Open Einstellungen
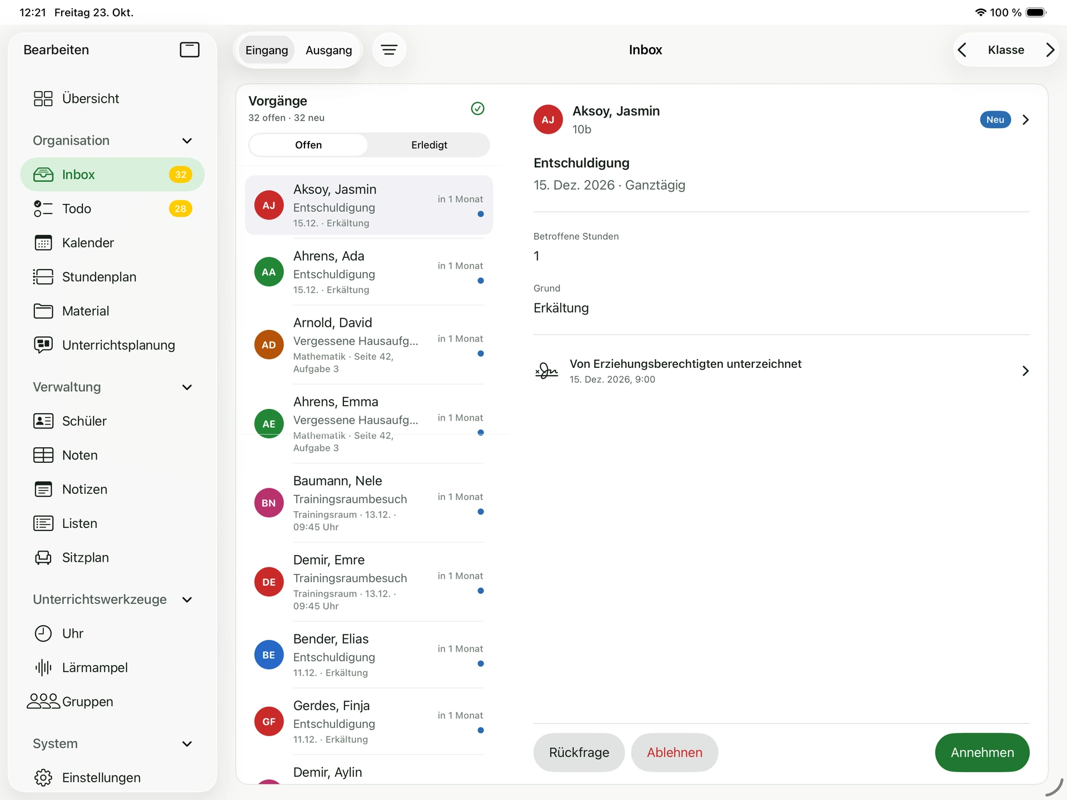Viewport: 1067px width, 800px height. pos(112,778)
